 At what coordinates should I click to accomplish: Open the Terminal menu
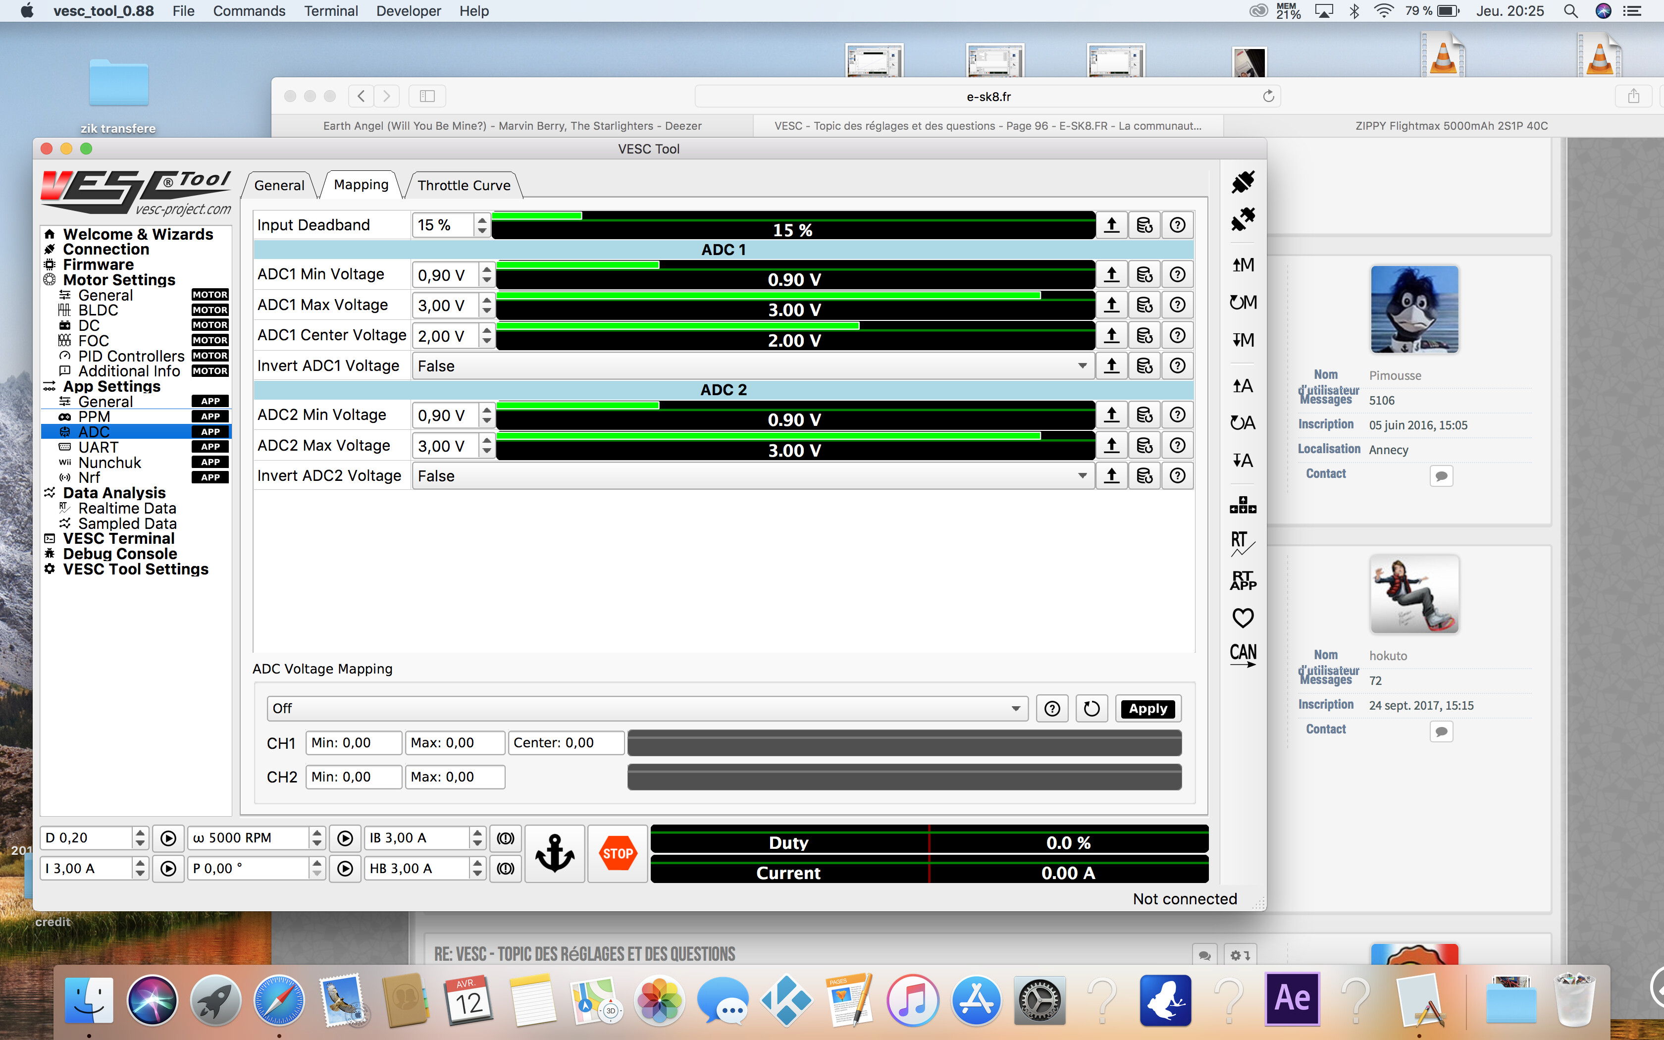click(x=331, y=11)
